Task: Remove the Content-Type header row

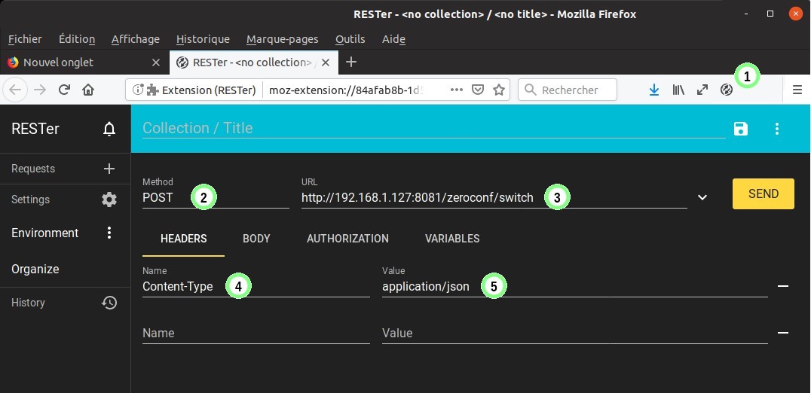Action: click(x=783, y=286)
